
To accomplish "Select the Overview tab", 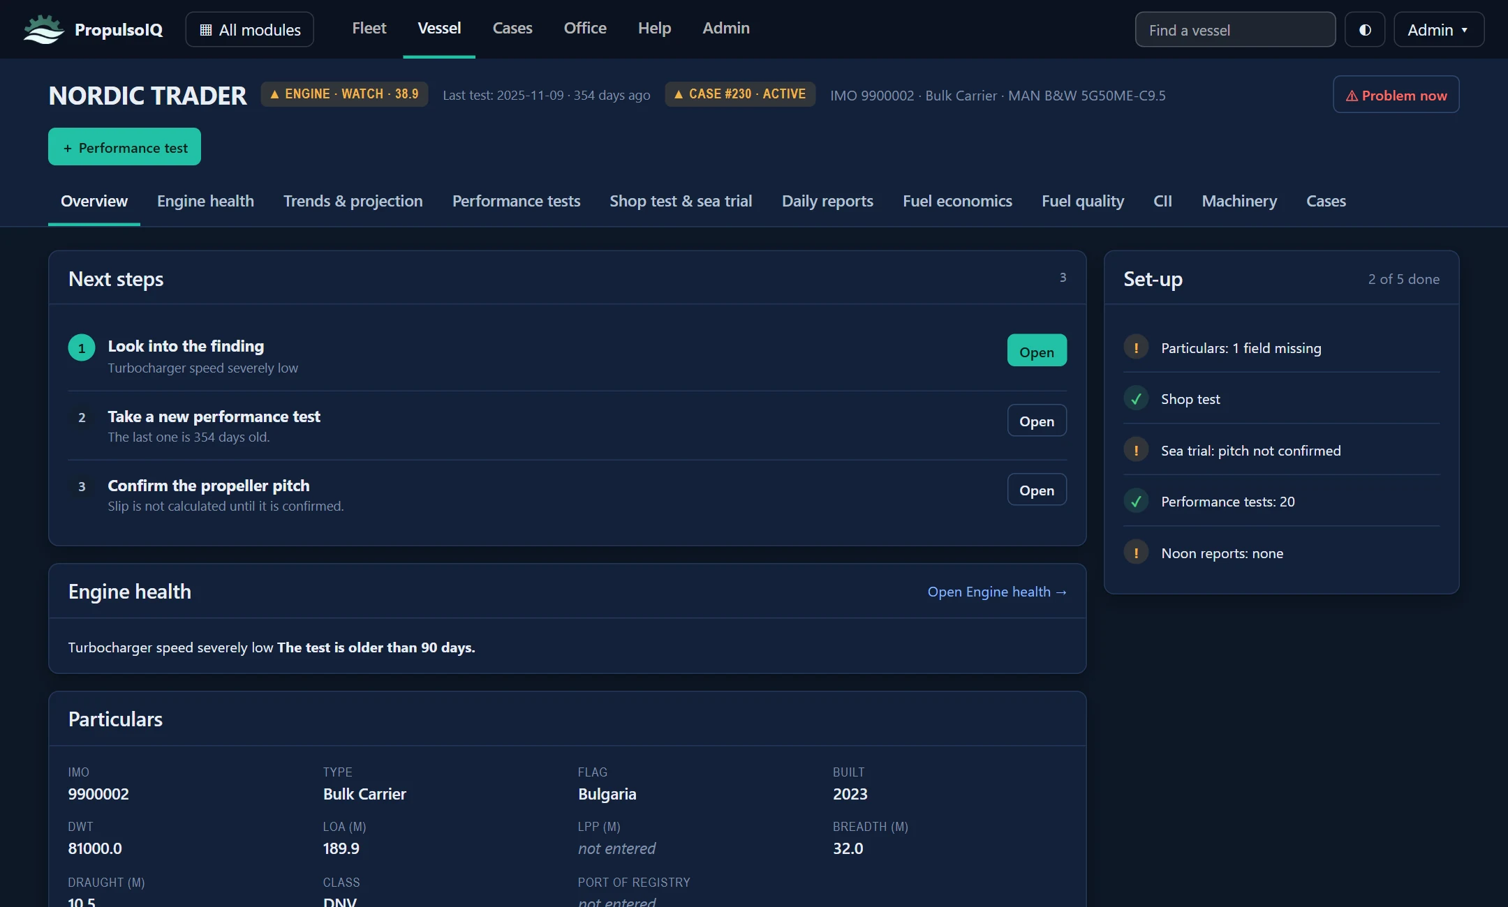I will pyautogui.click(x=94, y=201).
